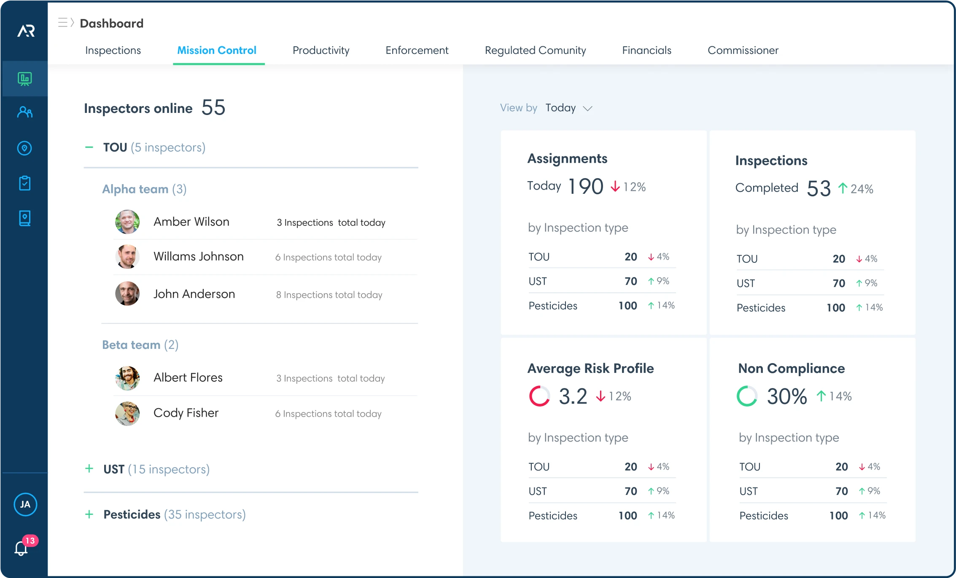Open the JA user profile avatar
The width and height of the screenshot is (956, 578).
point(25,504)
